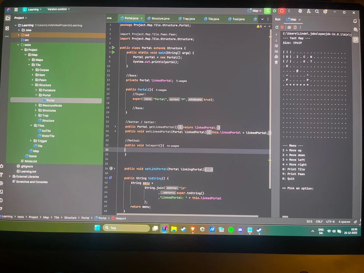Open IDE settings gear icon
Viewport: 364px width, 273px height.
tap(326, 12)
